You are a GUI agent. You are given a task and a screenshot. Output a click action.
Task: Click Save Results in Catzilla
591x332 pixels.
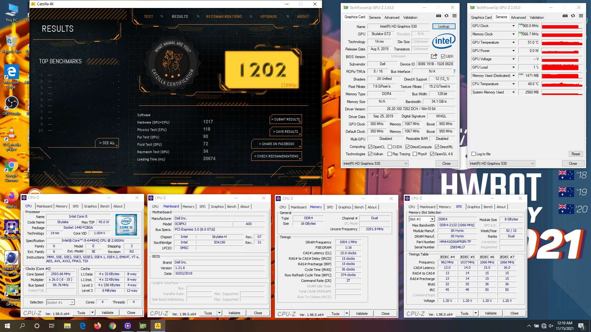point(285,132)
